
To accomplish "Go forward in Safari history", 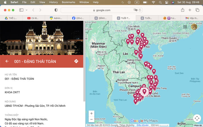I will pos(40,10).
